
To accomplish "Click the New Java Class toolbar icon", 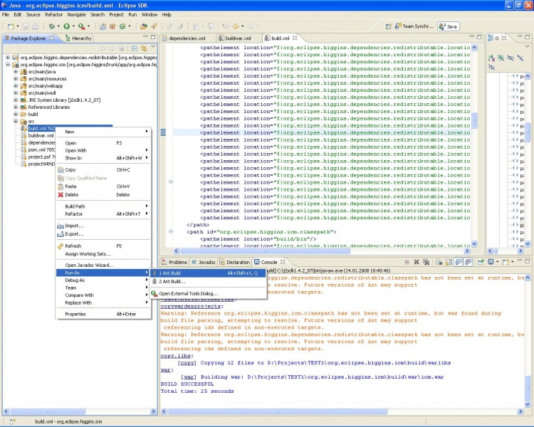I will [122, 26].
